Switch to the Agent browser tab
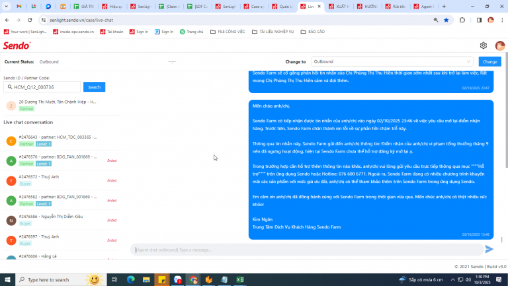The image size is (508, 286). coord(425,6)
